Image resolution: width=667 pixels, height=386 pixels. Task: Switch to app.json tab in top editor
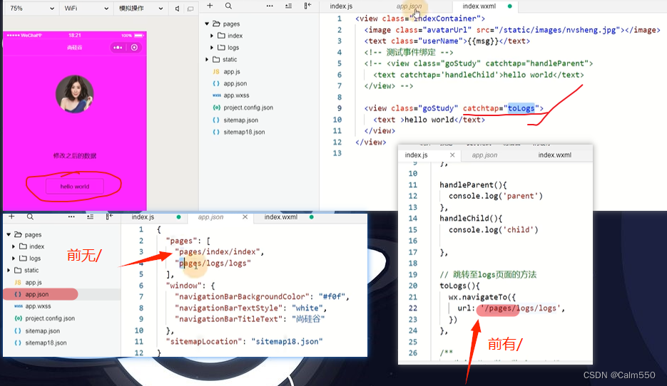pyautogui.click(x=409, y=6)
